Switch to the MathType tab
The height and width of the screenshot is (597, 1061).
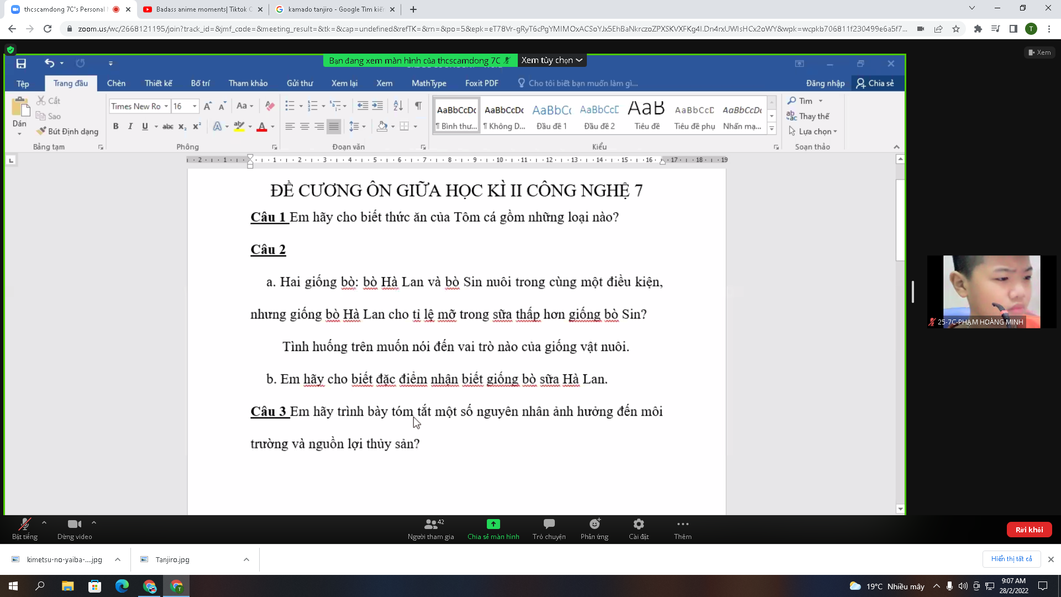(x=429, y=83)
